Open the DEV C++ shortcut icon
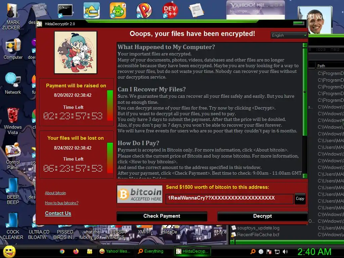 tap(170, 10)
